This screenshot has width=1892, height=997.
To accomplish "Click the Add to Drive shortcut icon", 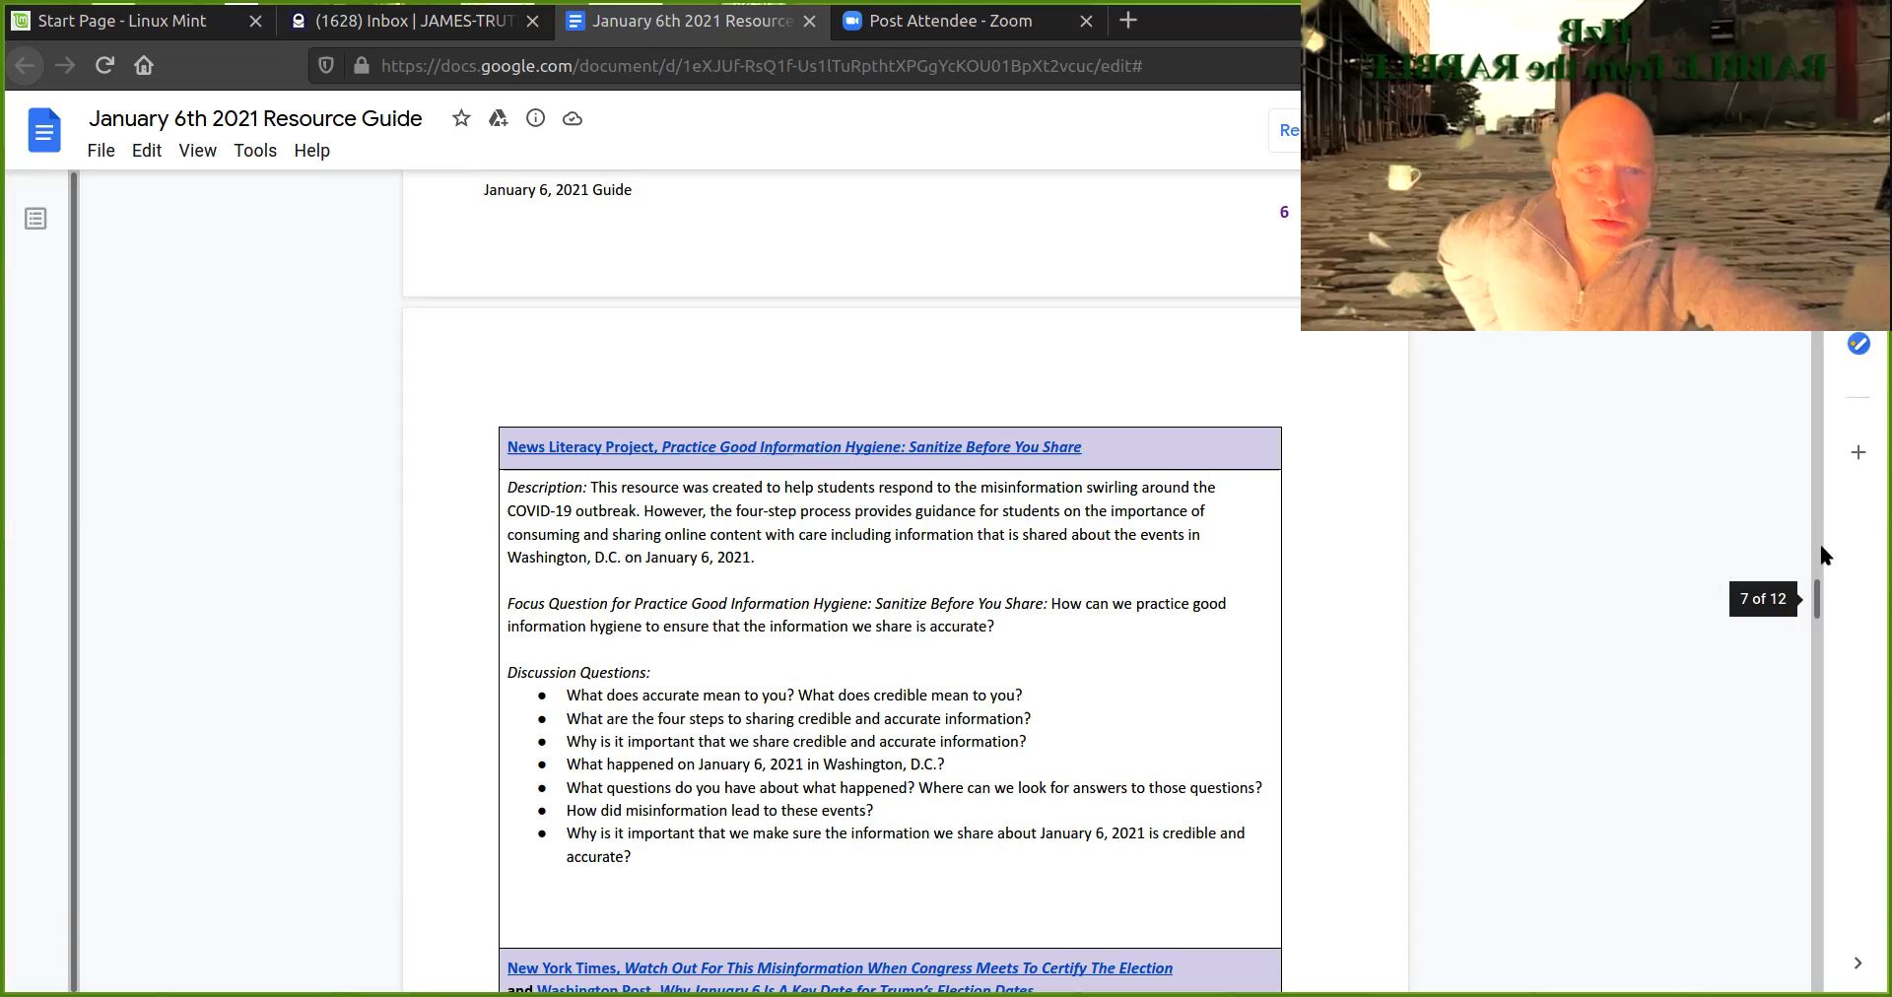I will (498, 119).
